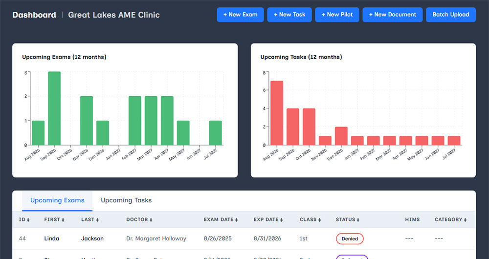The height and width of the screenshot is (259, 489).
Task: Sort by STATUS column arrows
Action: coord(358,220)
